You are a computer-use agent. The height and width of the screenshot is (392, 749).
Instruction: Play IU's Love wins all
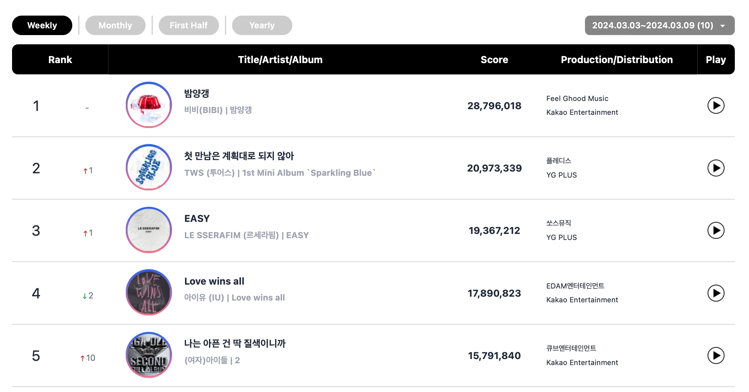coord(716,293)
